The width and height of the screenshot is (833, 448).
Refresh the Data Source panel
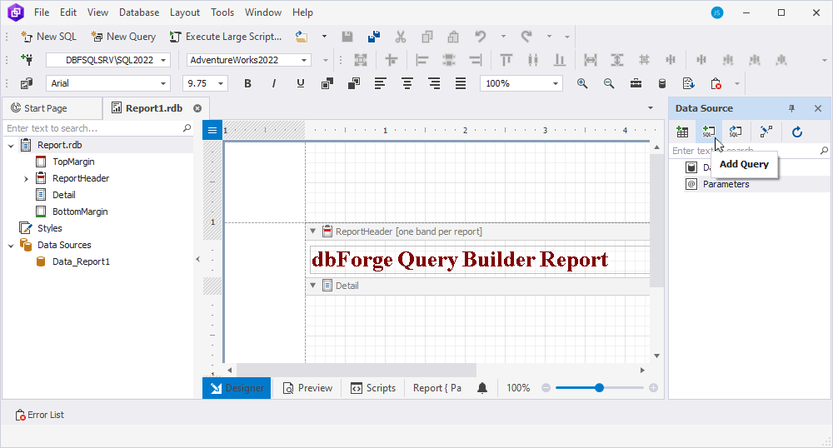pyautogui.click(x=797, y=132)
